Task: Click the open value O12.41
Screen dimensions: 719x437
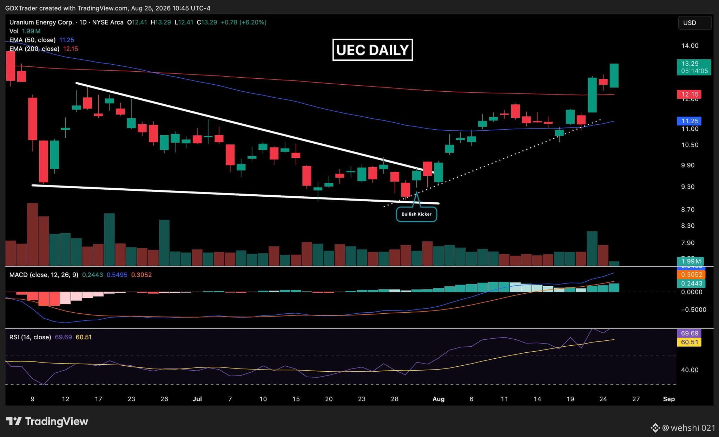Action: pos(137,22)
